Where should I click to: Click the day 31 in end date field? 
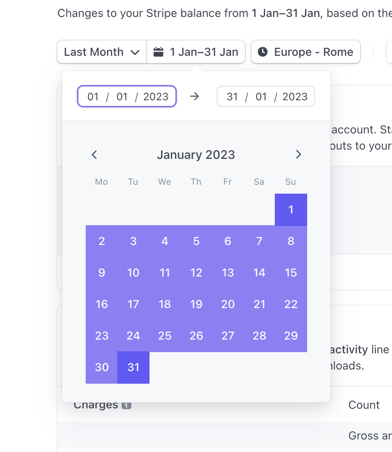(232, 97)
